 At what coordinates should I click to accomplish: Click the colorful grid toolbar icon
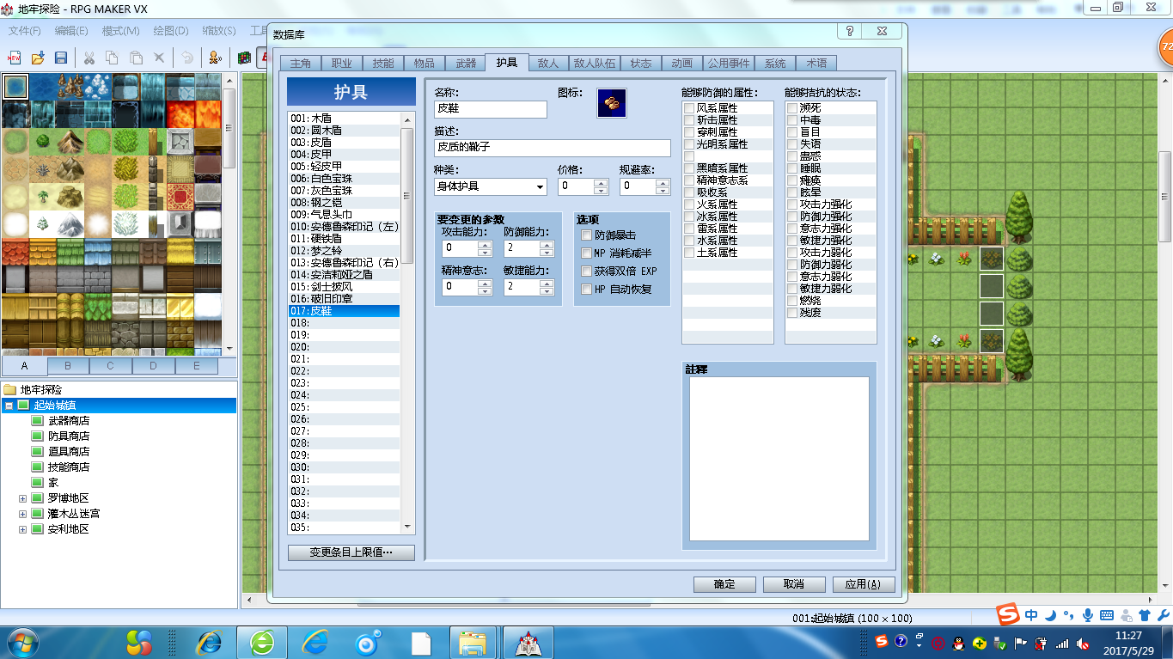244,58
